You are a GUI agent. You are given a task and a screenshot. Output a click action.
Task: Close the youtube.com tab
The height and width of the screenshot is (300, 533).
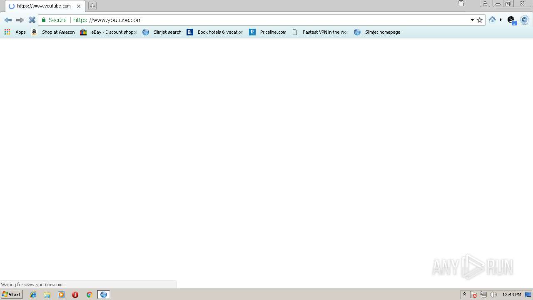79,6
